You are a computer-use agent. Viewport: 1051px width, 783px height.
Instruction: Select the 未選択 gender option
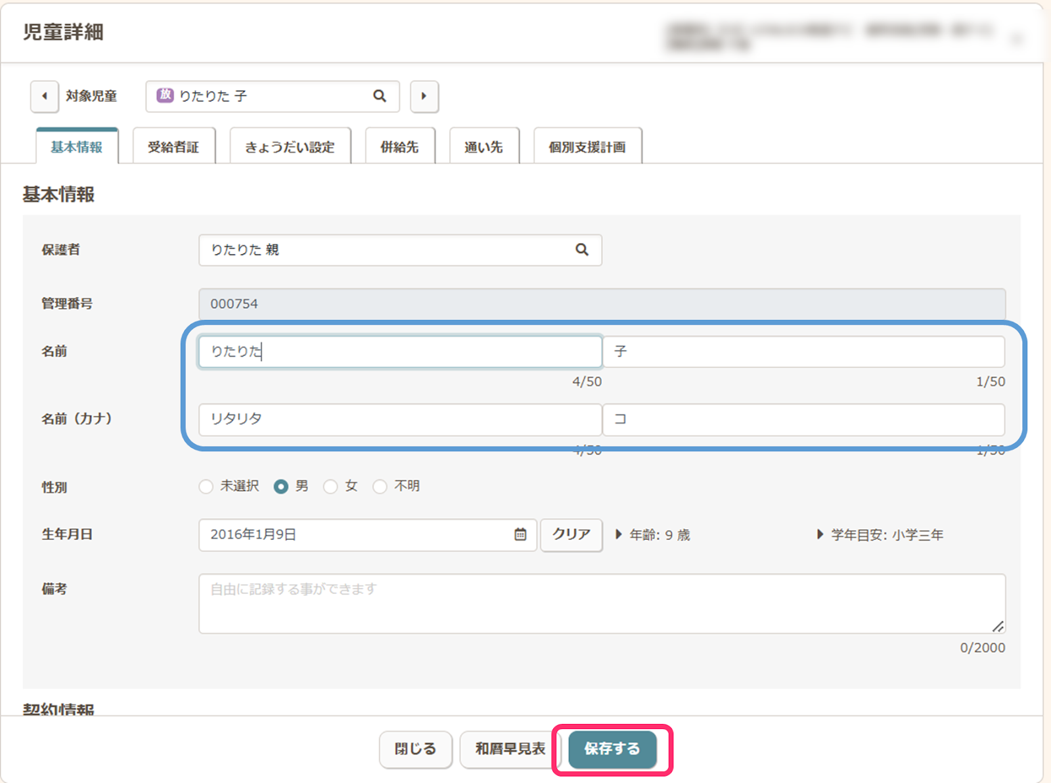[206, 487]
